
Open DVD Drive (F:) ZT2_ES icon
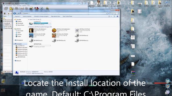[77, 30]
